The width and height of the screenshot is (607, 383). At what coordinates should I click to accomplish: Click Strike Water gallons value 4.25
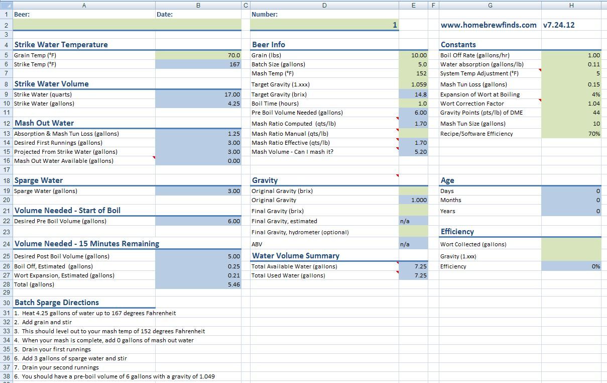click(x=198, y=104)
